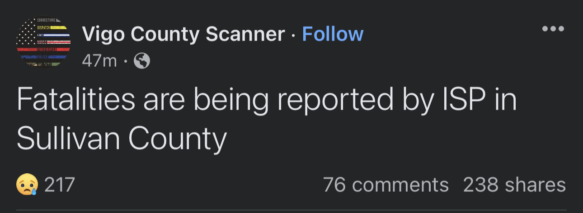Click the word "Scanner" in the page title
The width and height of the screenshot is (583, 213).
tap(245, 35)
